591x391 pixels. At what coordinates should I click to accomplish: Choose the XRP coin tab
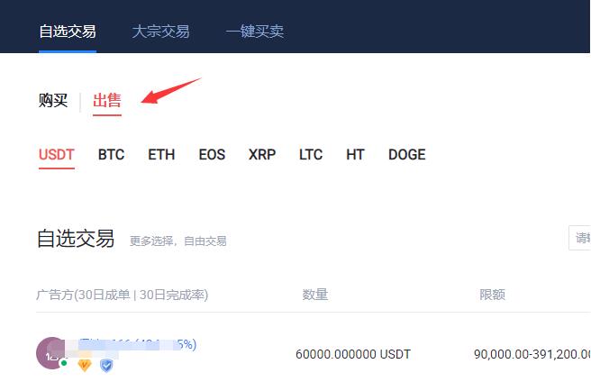262,155
